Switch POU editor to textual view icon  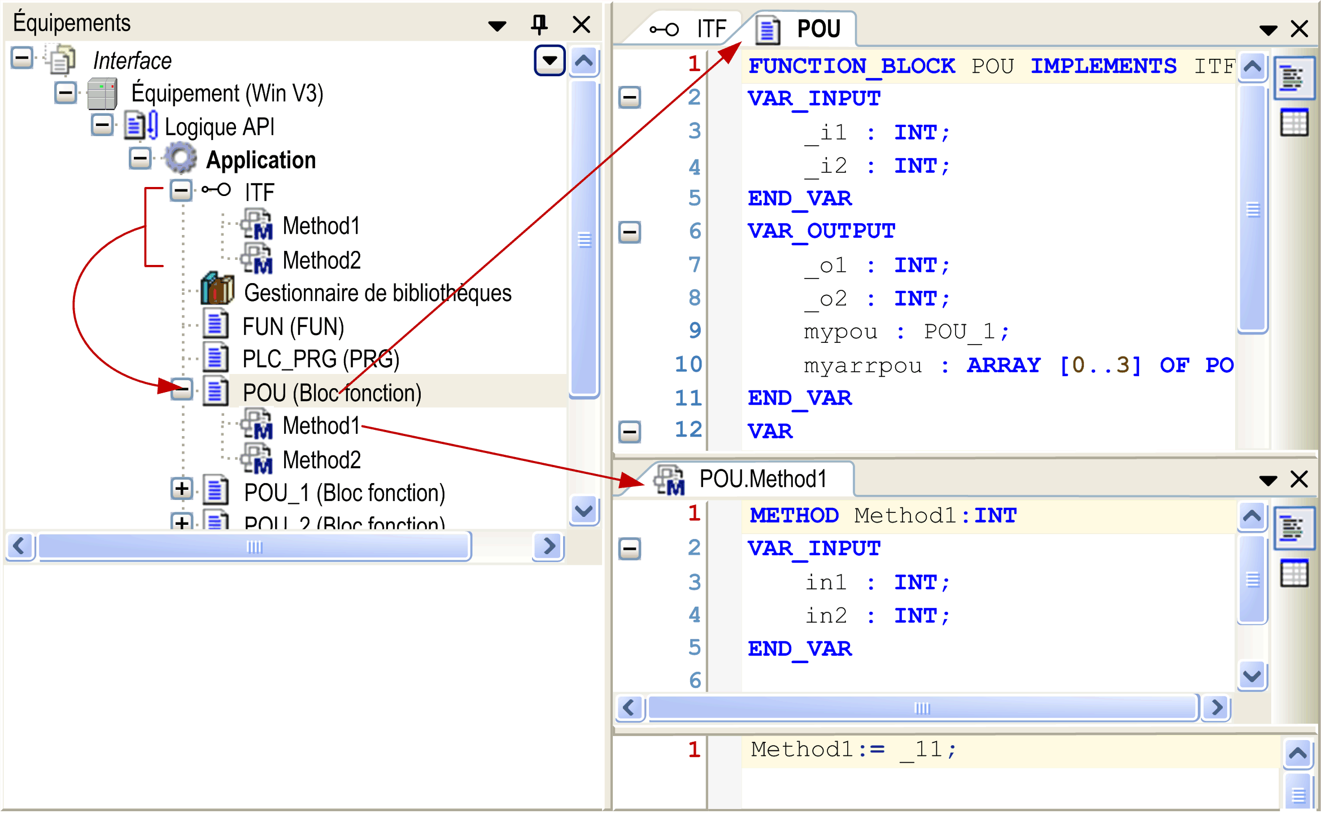pyautogui.click(x=1293, y=79)
